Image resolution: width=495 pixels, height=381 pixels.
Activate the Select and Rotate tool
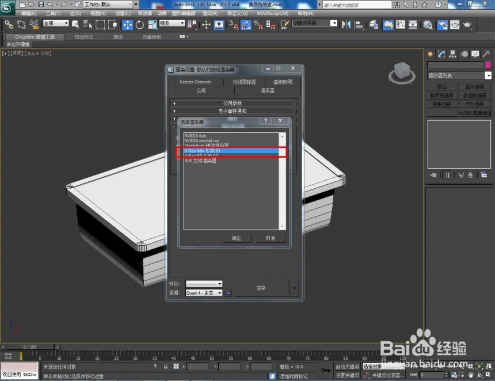tap(139, 24)
